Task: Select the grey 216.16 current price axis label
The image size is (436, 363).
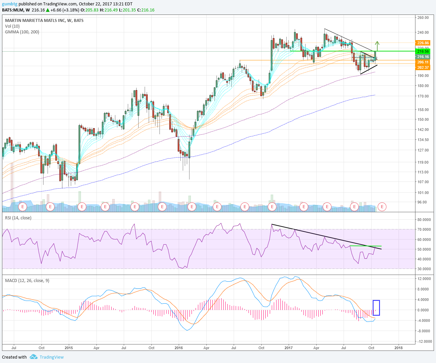Action: (x=423, y=57)
